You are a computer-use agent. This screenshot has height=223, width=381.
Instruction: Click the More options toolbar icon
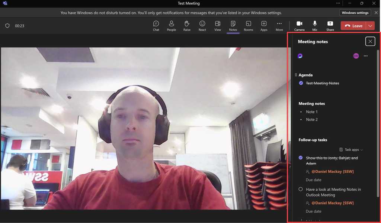pos(279,25)
